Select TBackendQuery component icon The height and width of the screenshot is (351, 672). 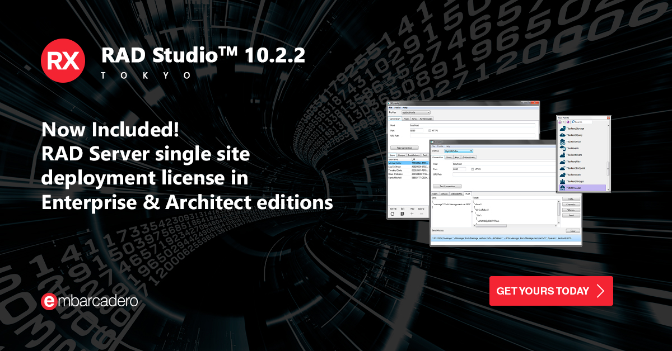(563, 135)
